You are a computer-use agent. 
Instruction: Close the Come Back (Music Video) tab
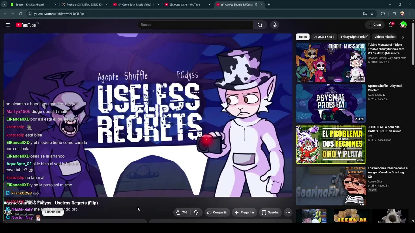[158, 5]
